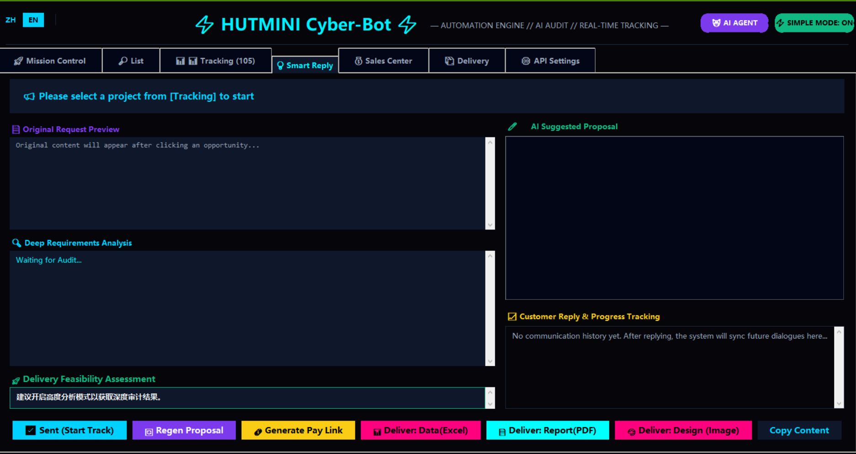Screen dimensions: 856x454
Task: Click the gear icon on the API Settings tab
Action: (526, 60)
